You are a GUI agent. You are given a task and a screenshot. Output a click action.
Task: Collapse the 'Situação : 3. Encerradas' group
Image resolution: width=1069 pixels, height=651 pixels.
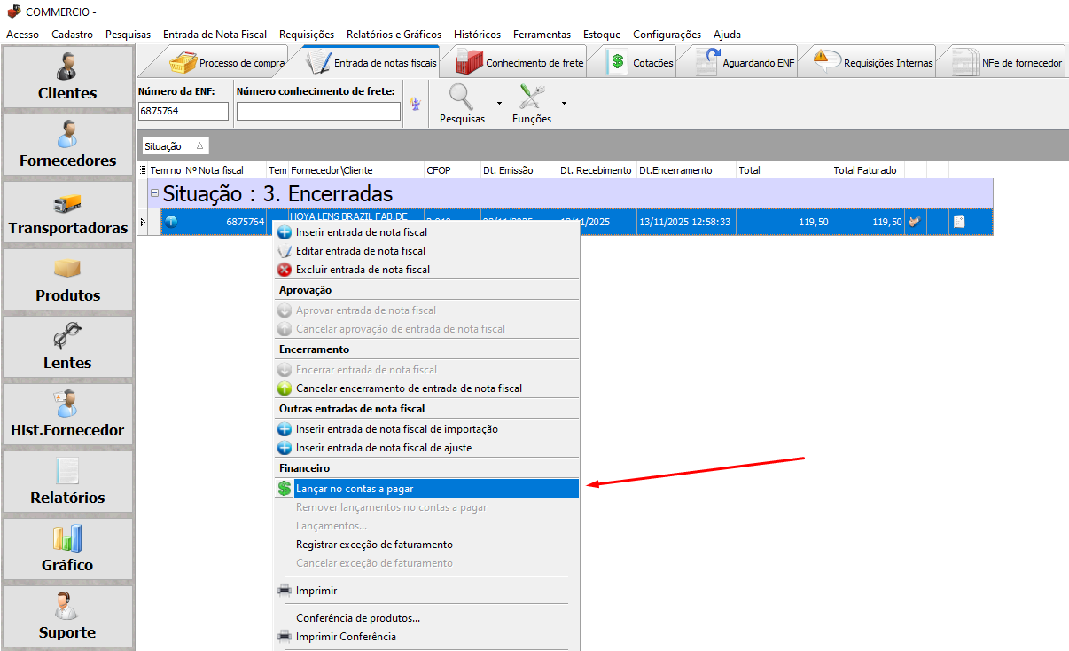pyautogui.click(x=154, y=193)
